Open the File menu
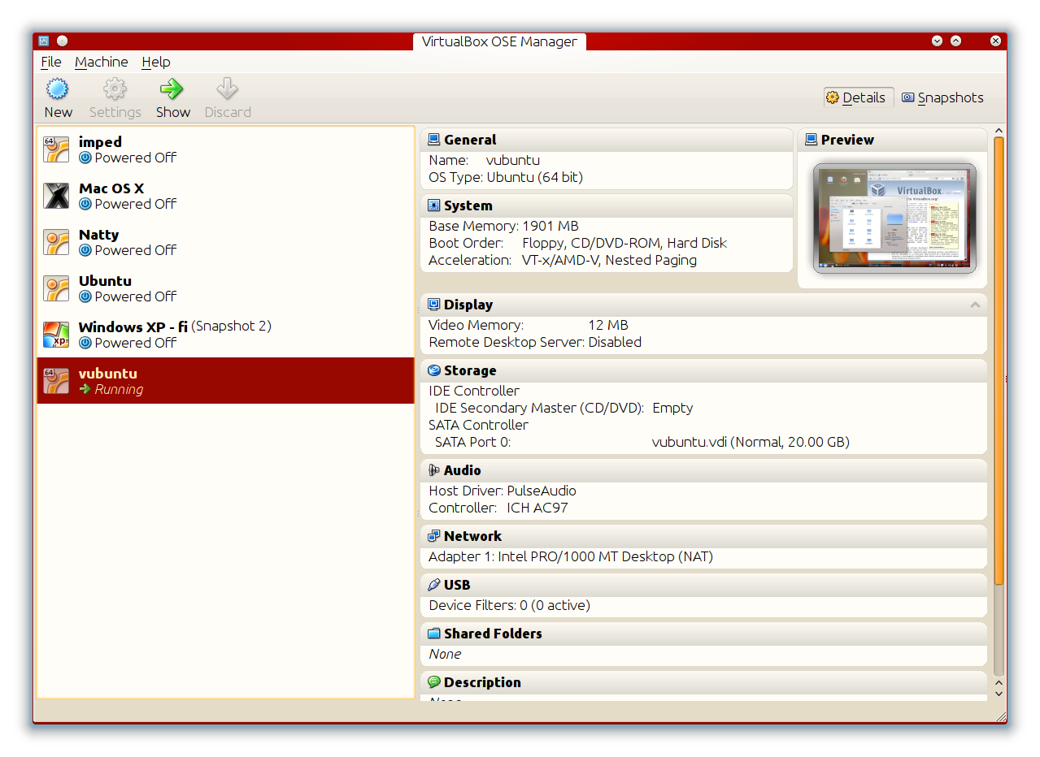 point(51,62)
